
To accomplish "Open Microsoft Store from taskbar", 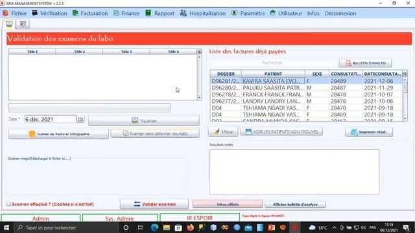I will (x=178, y=227).
